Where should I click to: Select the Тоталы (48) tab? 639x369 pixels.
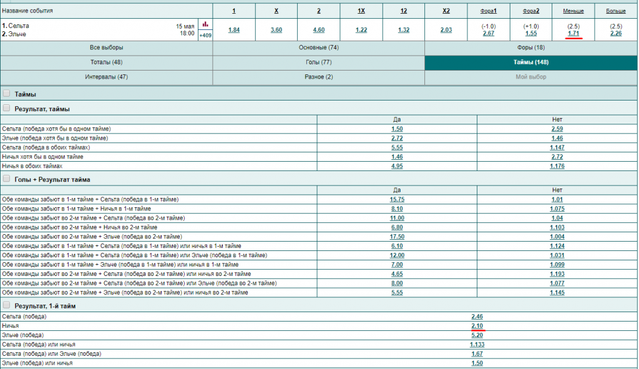(106, 62)
